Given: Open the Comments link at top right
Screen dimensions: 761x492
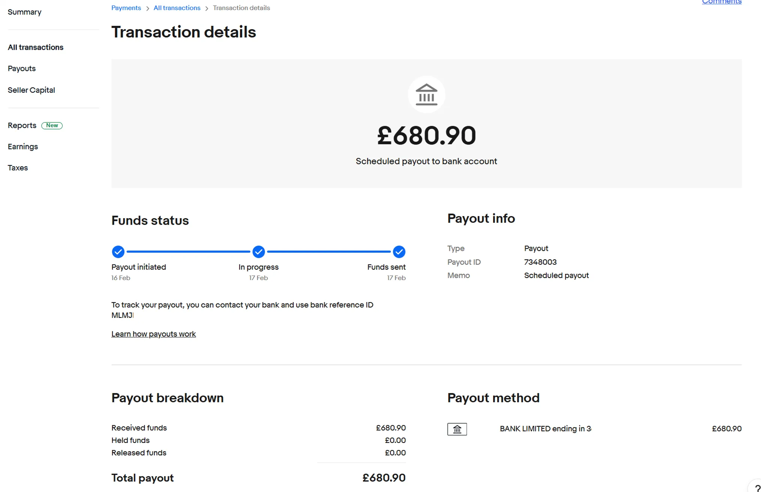Looking at the screenshot, I should point(722,2).
